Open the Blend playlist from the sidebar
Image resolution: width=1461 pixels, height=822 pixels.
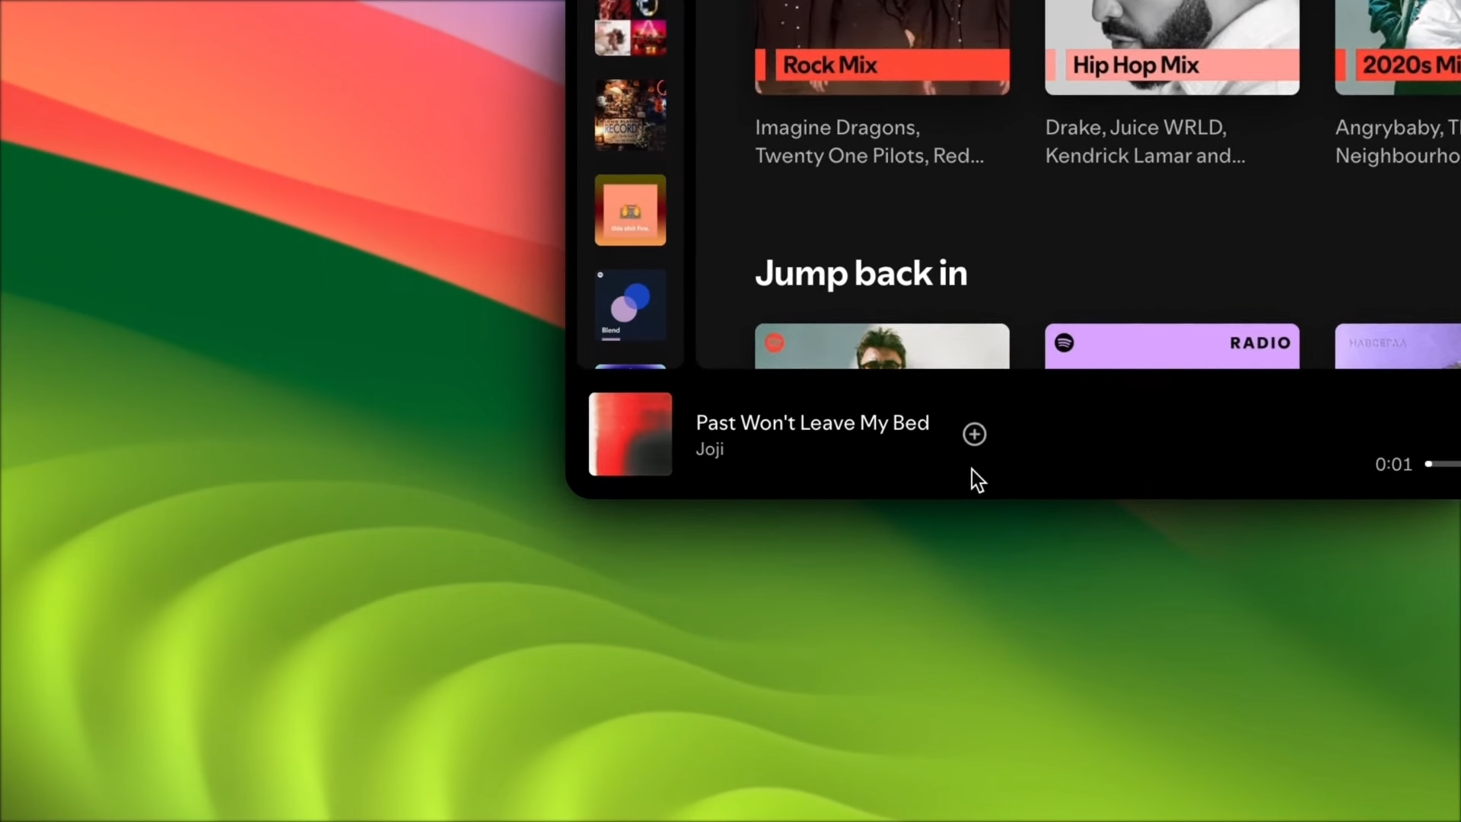click(x=630, y=304)
